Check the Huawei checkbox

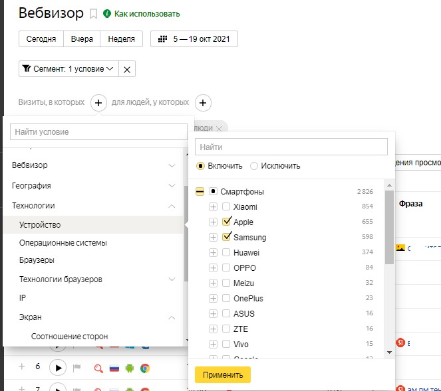click(226, 252)
